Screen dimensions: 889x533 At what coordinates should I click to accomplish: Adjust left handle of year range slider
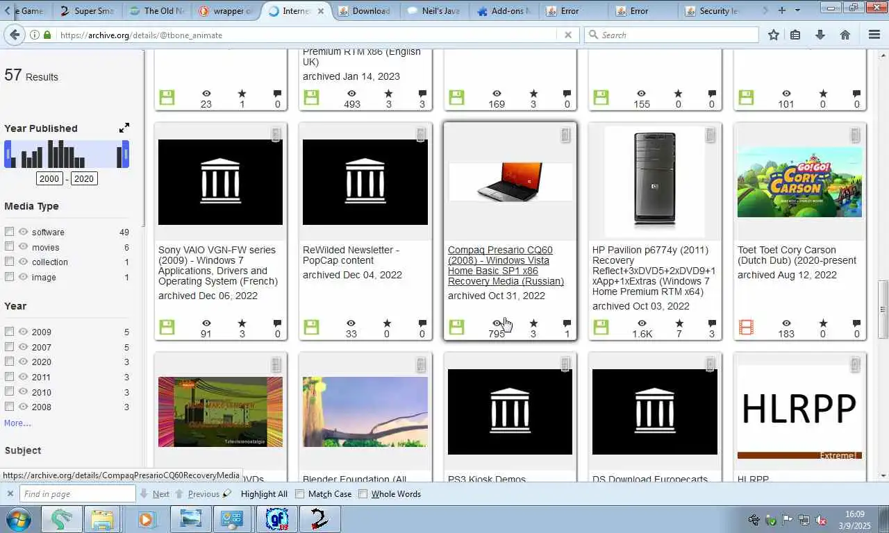point(8,154)
